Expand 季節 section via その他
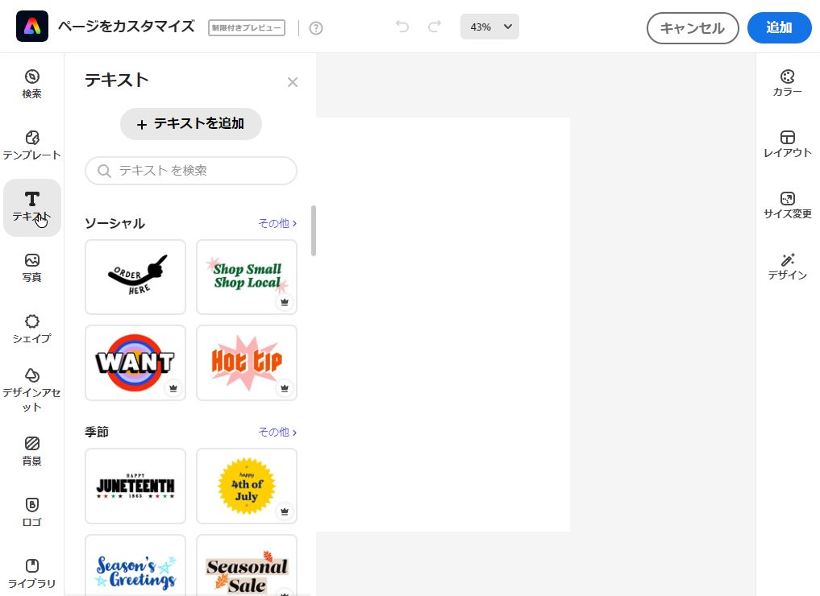The width and height of the screenshot is (820, 596). tap(277, 432)
